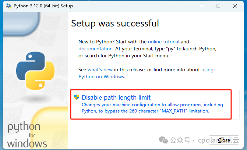
Task: Click the "Setup was successful" heading
Action: pyautogui.click(x=115, y=24)
